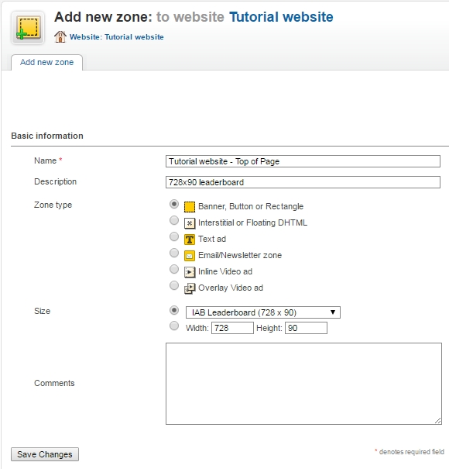This screenshot has width=449, height=469.
Task: Click the Text ad T icon
Action: click(190, 240)
